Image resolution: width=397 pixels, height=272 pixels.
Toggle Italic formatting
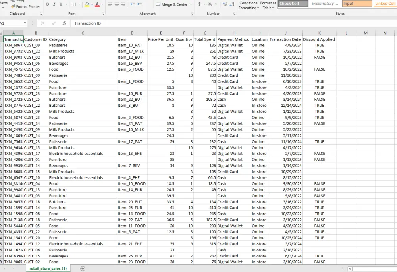pos(54,4)
